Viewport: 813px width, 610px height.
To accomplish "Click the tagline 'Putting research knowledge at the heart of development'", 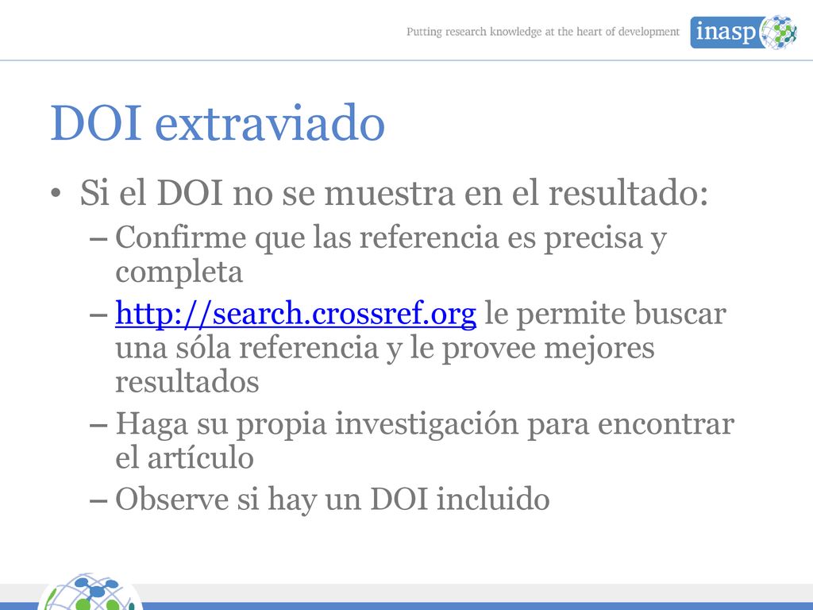I will click(542, 32).
